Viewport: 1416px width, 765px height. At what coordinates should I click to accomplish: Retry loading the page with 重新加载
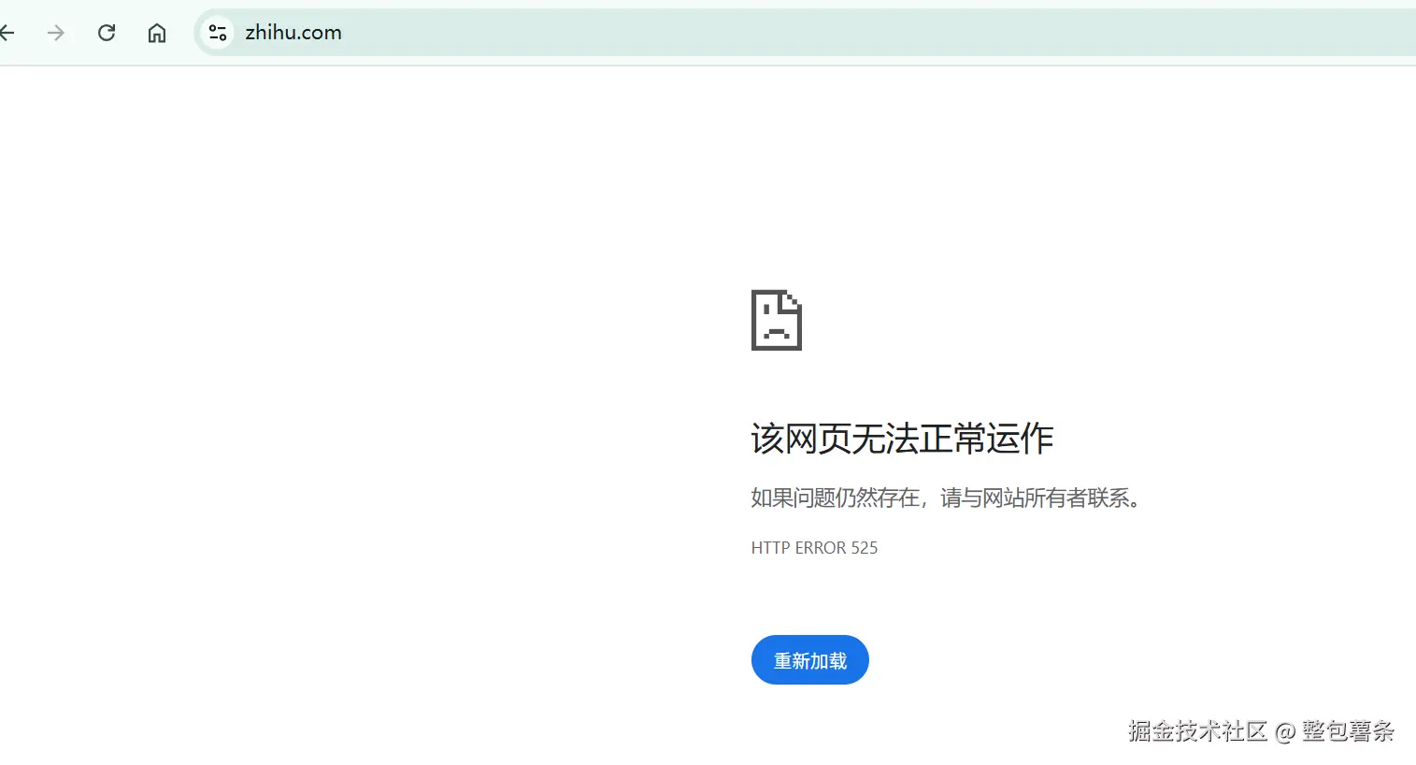coord(809,659)
